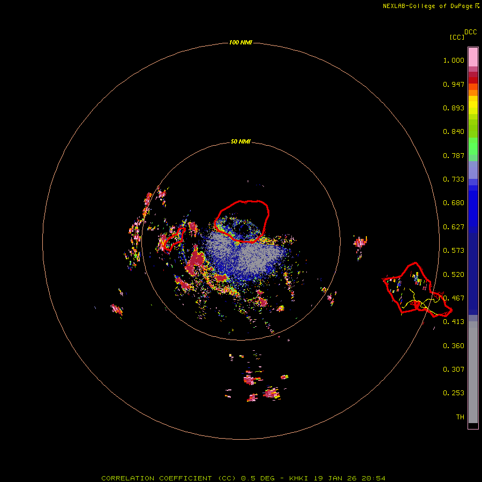Click the DCC label above the color bar

pyautogui.click(x=470, y=32)
